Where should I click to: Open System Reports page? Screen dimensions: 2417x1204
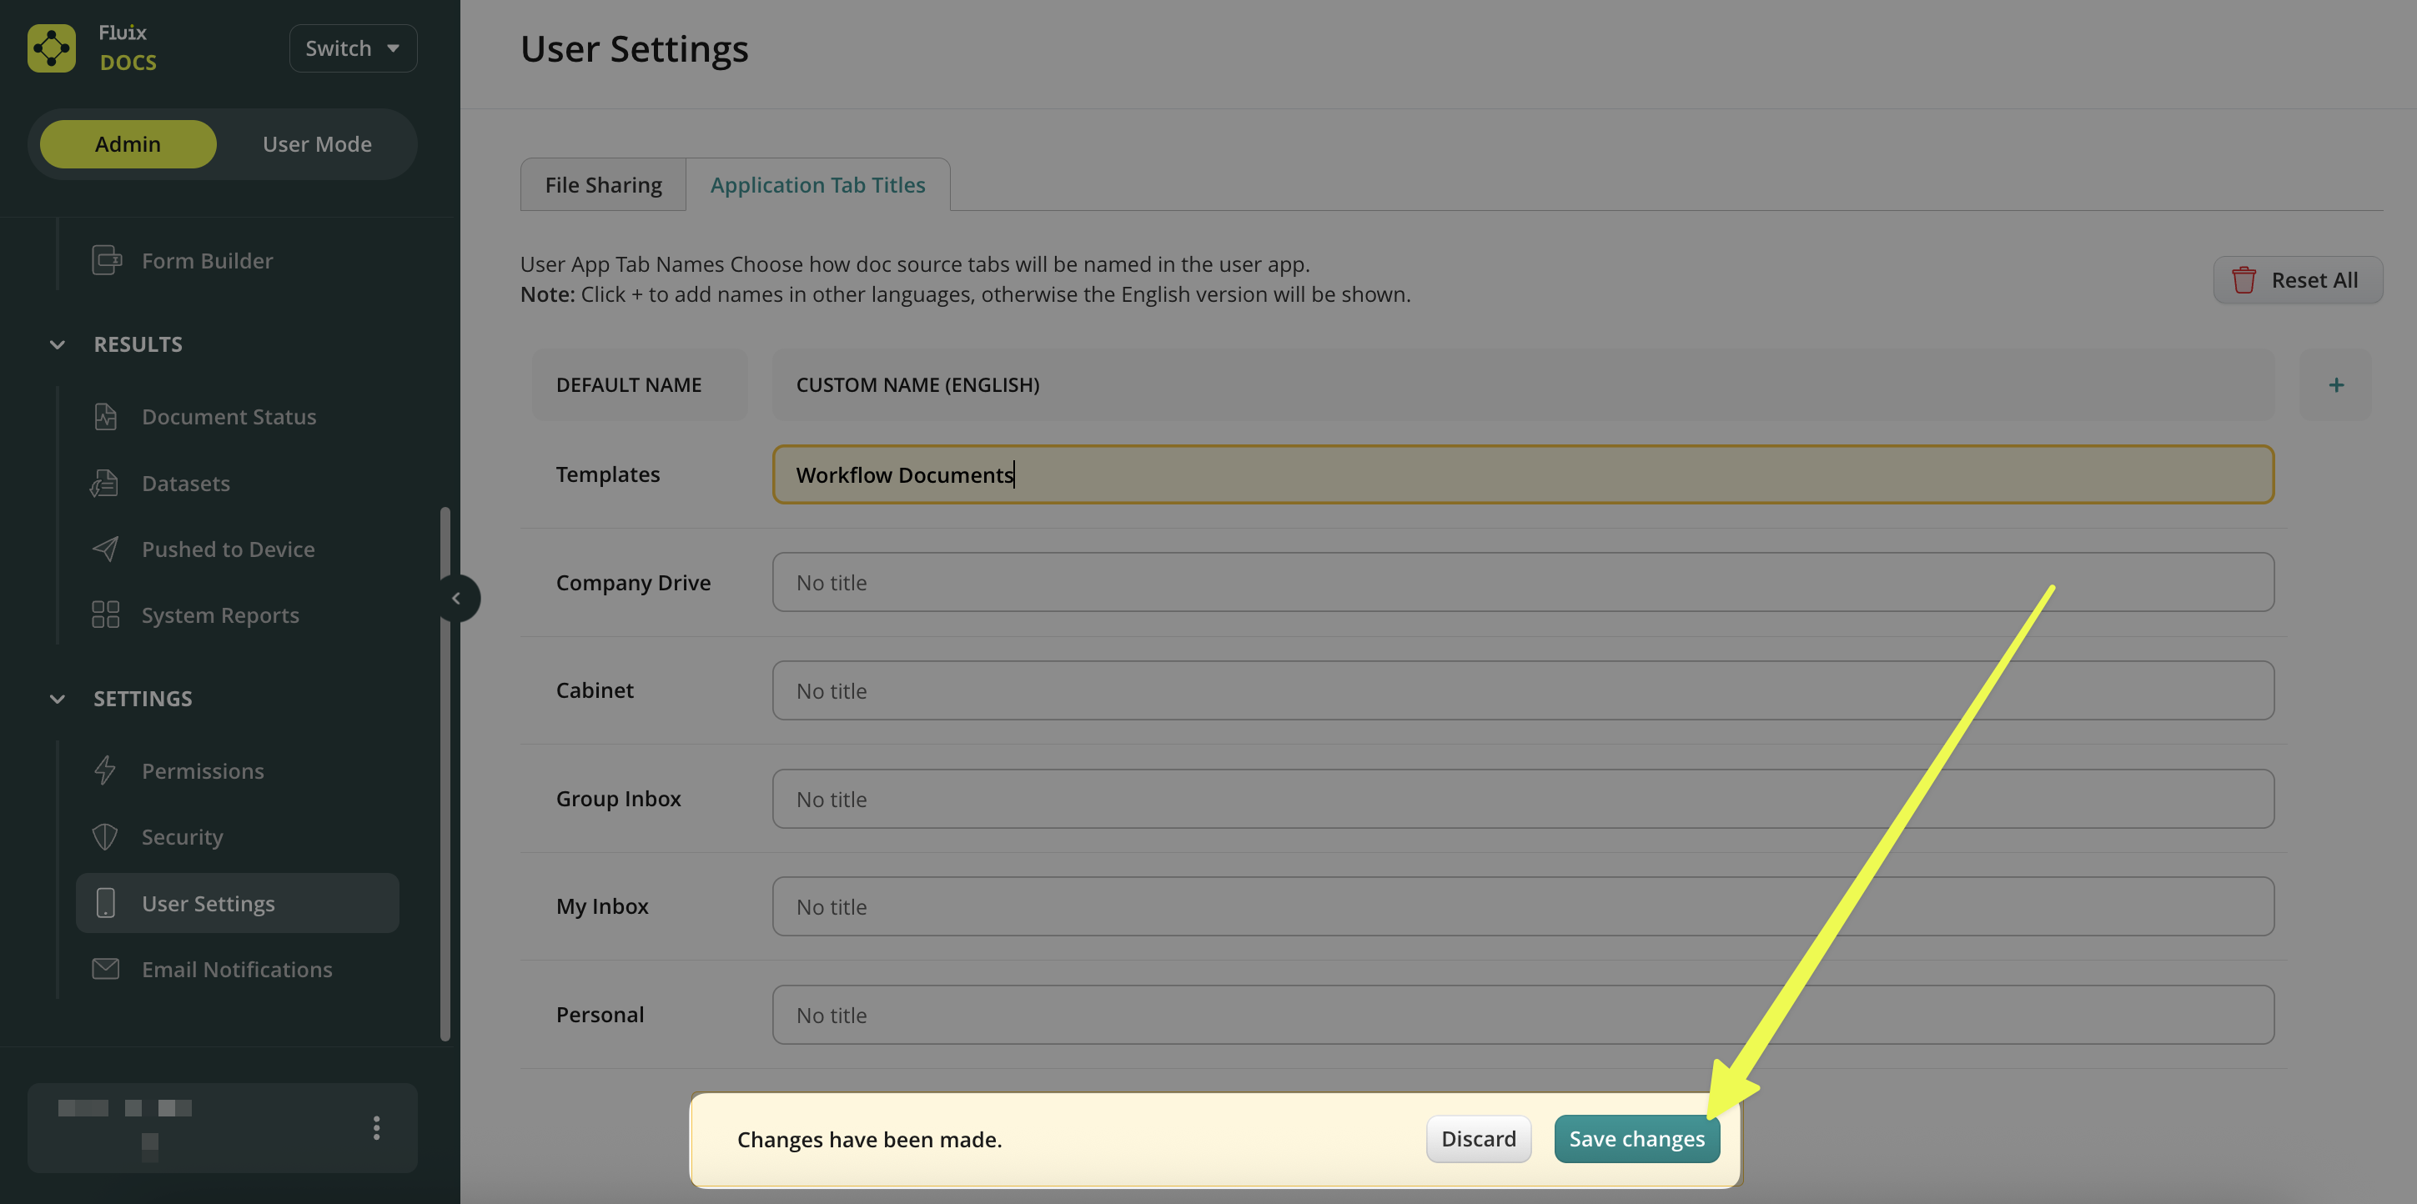(219, 615)
